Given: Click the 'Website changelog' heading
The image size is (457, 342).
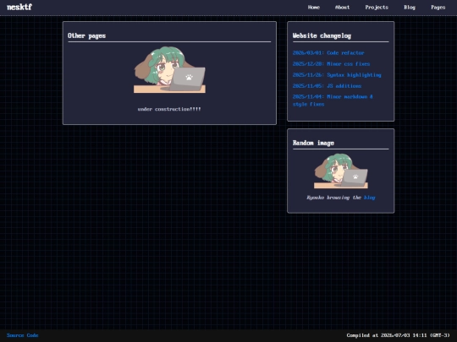Looking at the screenshot, I should click(x=322, y=35).
